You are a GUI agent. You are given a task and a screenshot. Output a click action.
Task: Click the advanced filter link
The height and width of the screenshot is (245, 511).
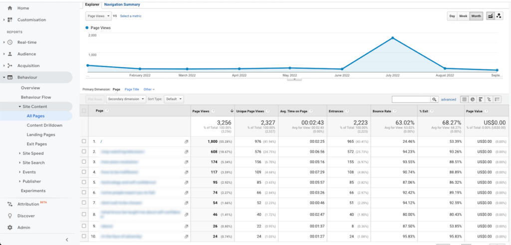pos(449,99)
